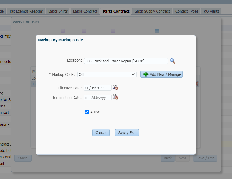
Task: Click the first wizard step marker
Action: coord(63,31)
